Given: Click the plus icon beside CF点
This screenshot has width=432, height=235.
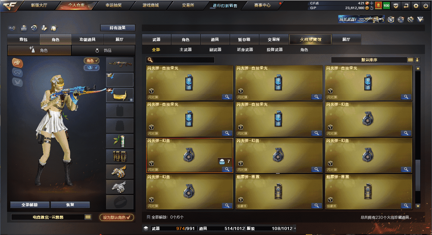Looking at the screenshot, I should [x=372, y=3].
